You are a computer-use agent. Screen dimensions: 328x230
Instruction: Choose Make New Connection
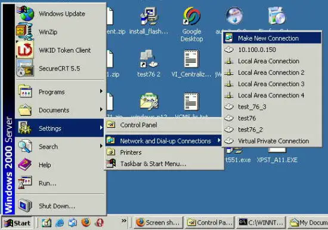click(272, 38)
